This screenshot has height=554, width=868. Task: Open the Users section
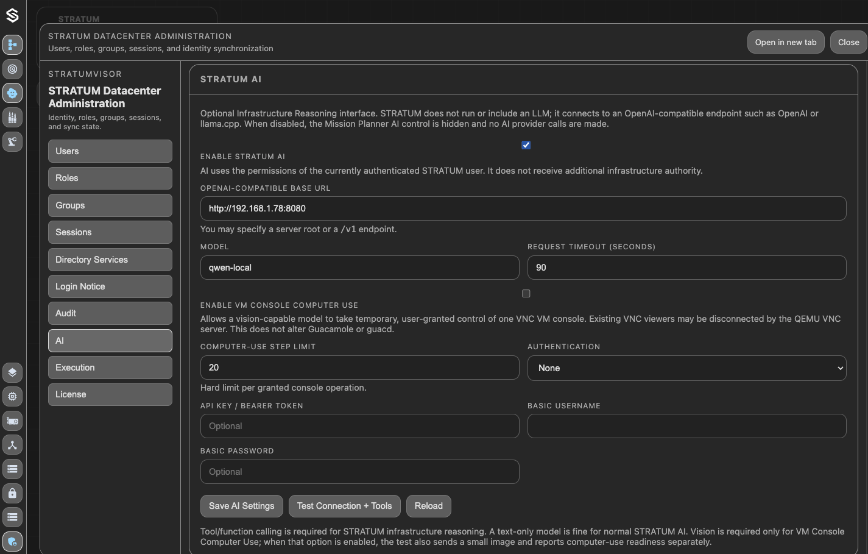(x=110, y=151)
